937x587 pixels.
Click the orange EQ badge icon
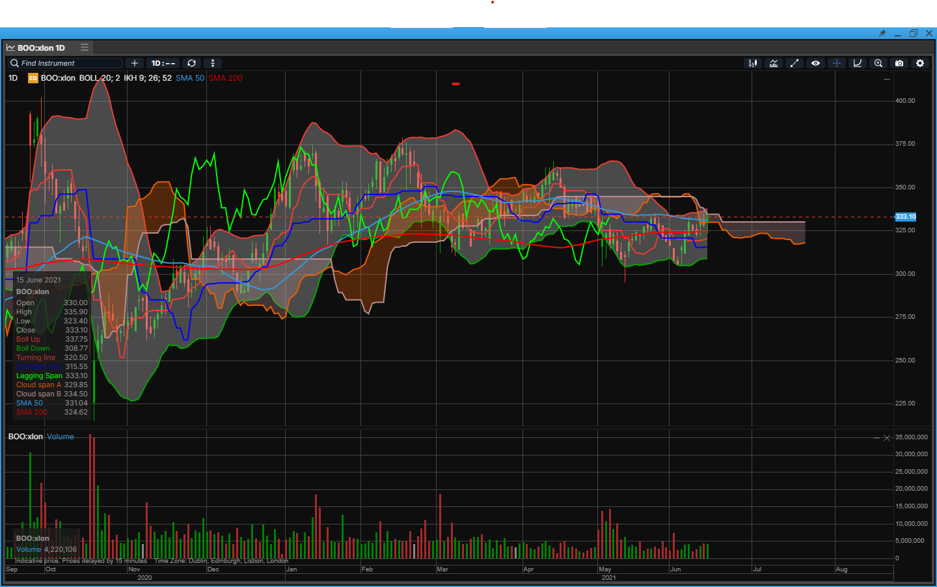(33, 78)
